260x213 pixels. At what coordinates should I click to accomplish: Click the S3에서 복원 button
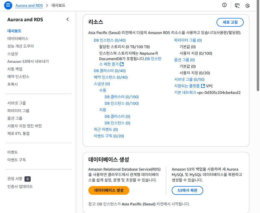tap(187, 190)
